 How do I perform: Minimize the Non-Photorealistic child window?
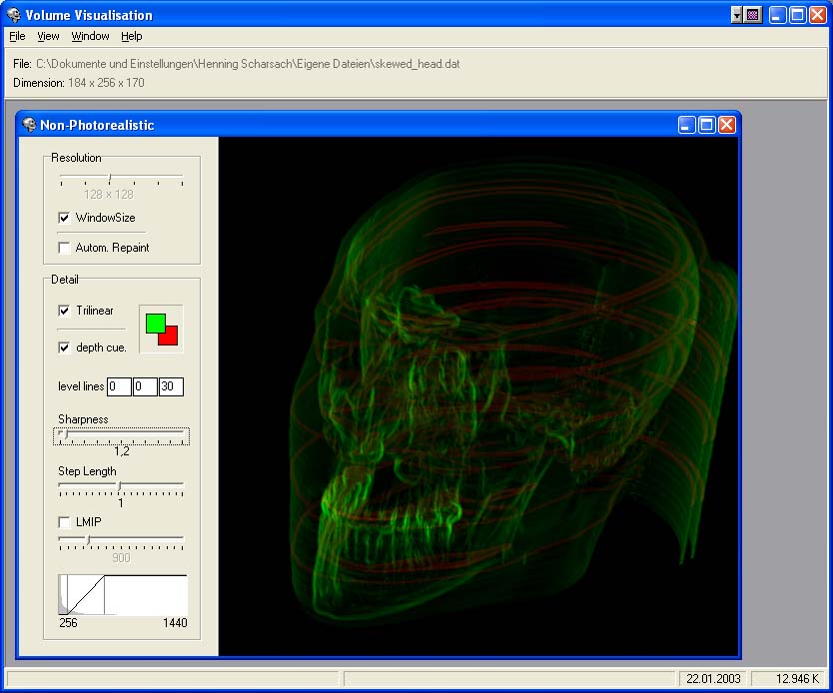pos(687,125)
